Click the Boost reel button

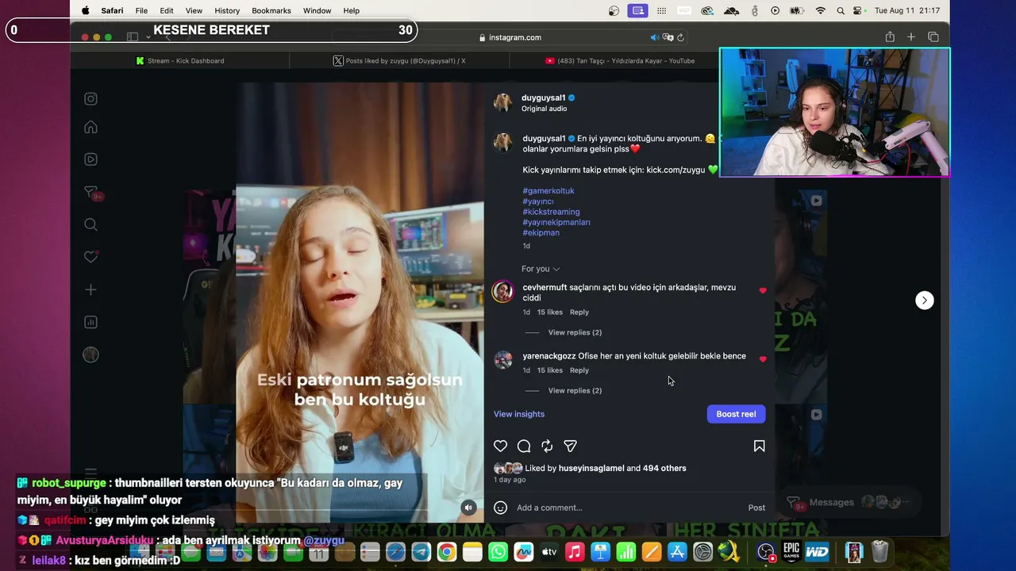coord(736,414)
